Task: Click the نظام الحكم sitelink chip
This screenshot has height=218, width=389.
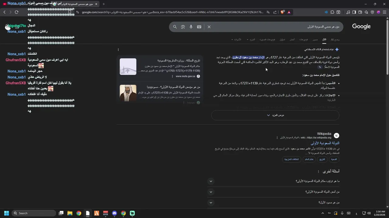Action: click(x=309, y=159)
